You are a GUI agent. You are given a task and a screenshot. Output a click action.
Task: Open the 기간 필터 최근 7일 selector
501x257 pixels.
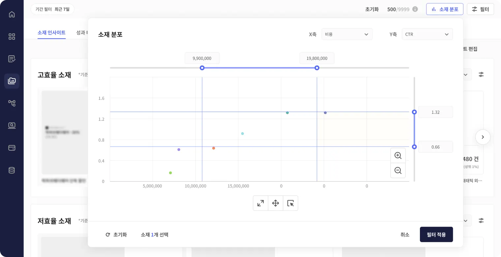52,9
